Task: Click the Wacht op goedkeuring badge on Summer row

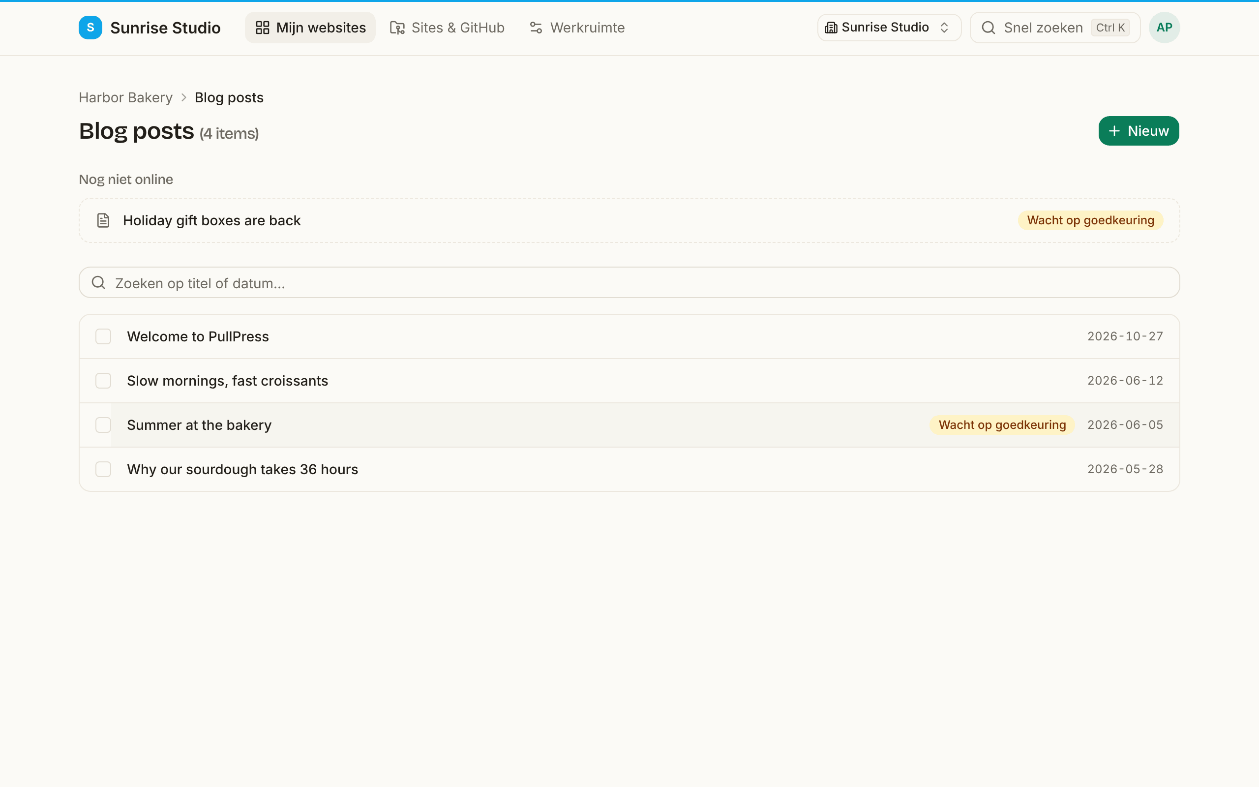Action: tap(1002, 425)
